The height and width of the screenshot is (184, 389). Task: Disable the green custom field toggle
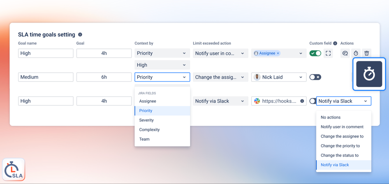(315, 53)
